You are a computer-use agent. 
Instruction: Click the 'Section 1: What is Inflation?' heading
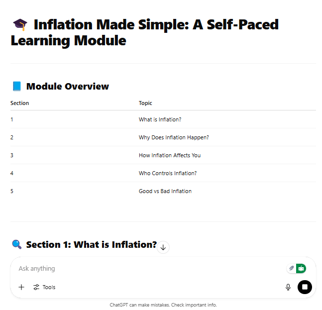click(x=92, y=244)
